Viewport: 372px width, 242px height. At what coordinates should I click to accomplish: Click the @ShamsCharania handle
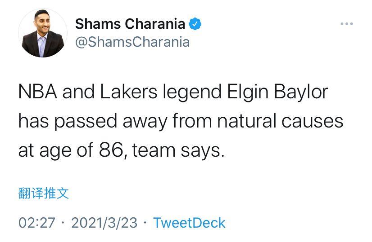click(132, 42)
